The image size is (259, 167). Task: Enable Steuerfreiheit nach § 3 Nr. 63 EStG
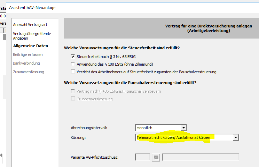tap(73, 56)
